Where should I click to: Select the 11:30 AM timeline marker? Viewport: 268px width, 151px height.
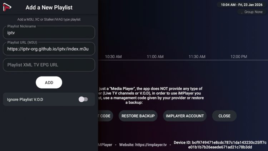pyautogui.click(x=197, y=57)
